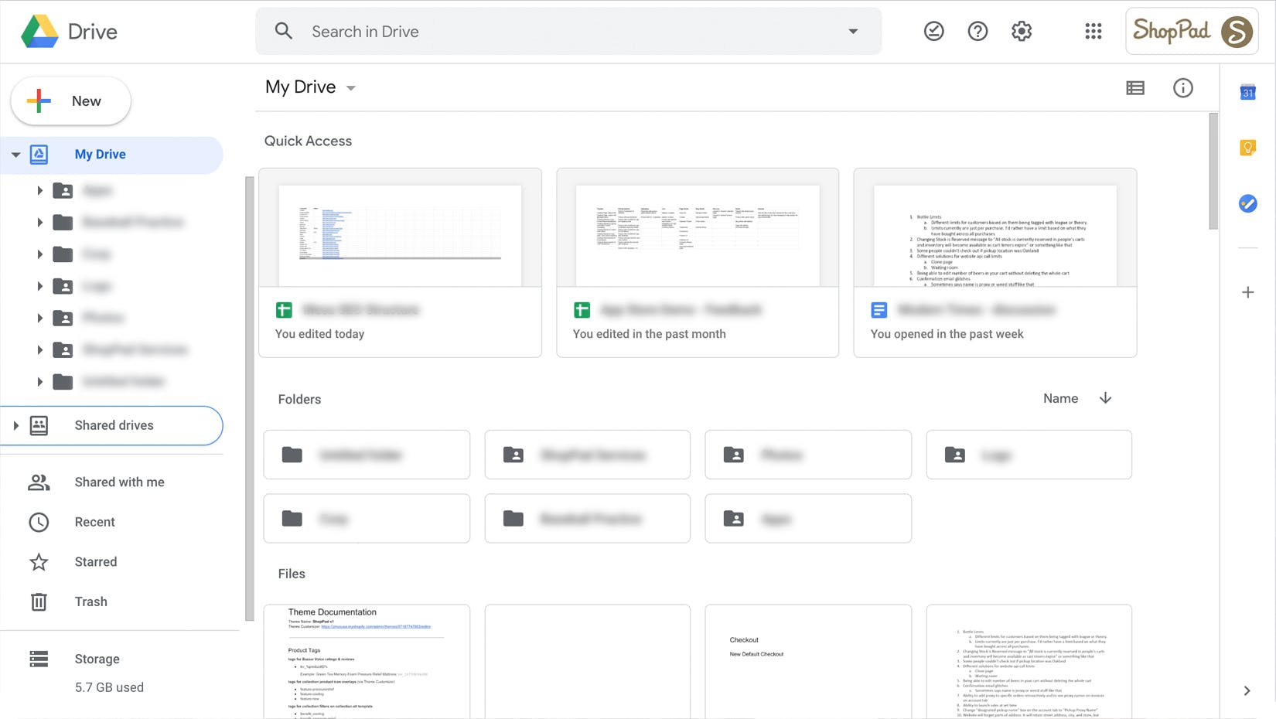Open the search options dropdown arrow

point(853,32)
